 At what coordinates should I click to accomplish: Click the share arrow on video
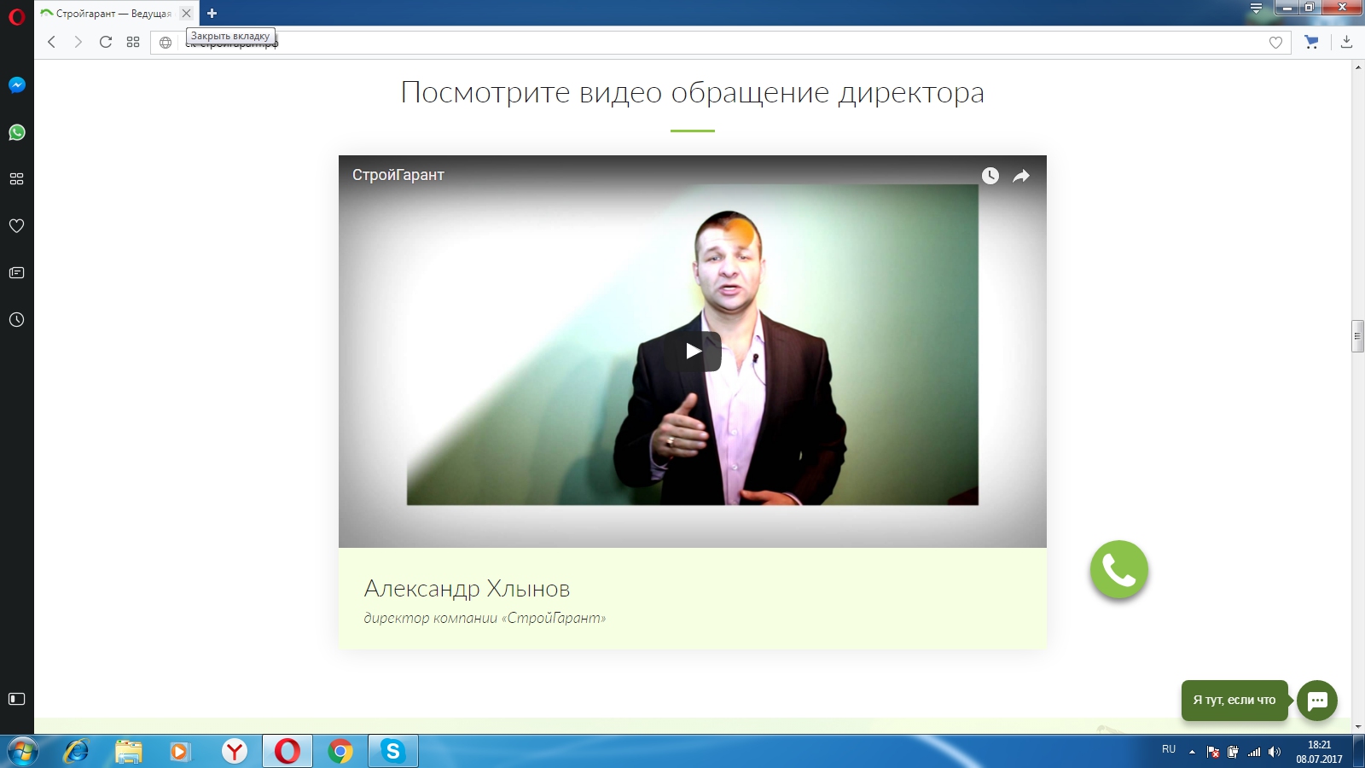1021,176
